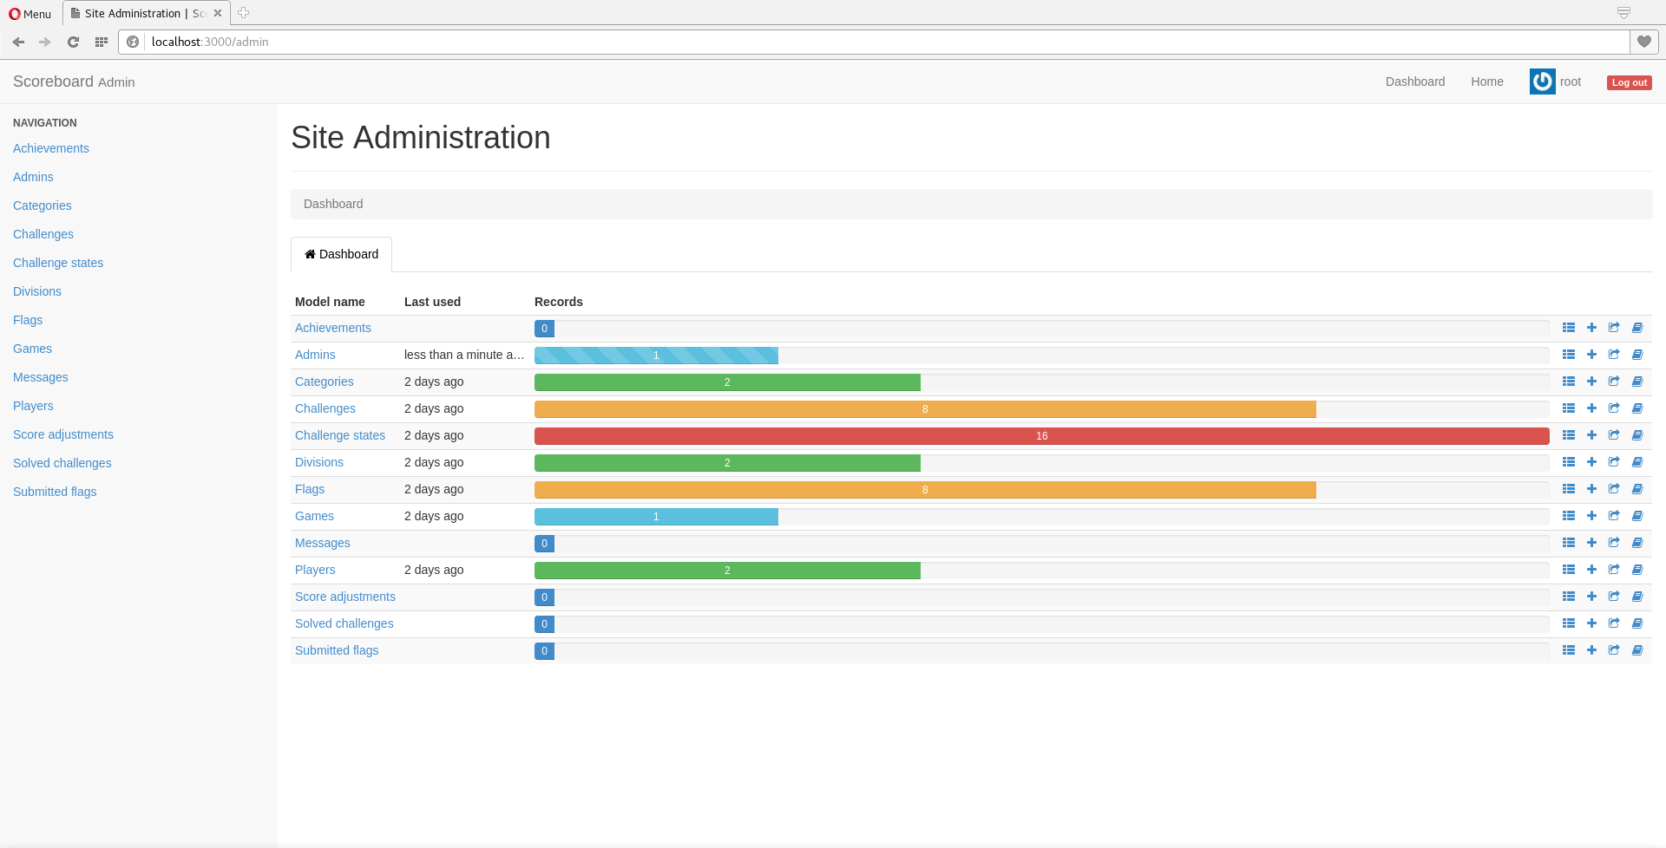Open the Speed Dial grid icon

point(101,42)
